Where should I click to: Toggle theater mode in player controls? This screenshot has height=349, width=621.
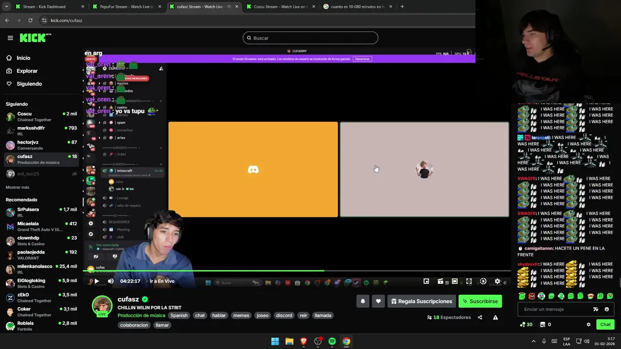455,281
